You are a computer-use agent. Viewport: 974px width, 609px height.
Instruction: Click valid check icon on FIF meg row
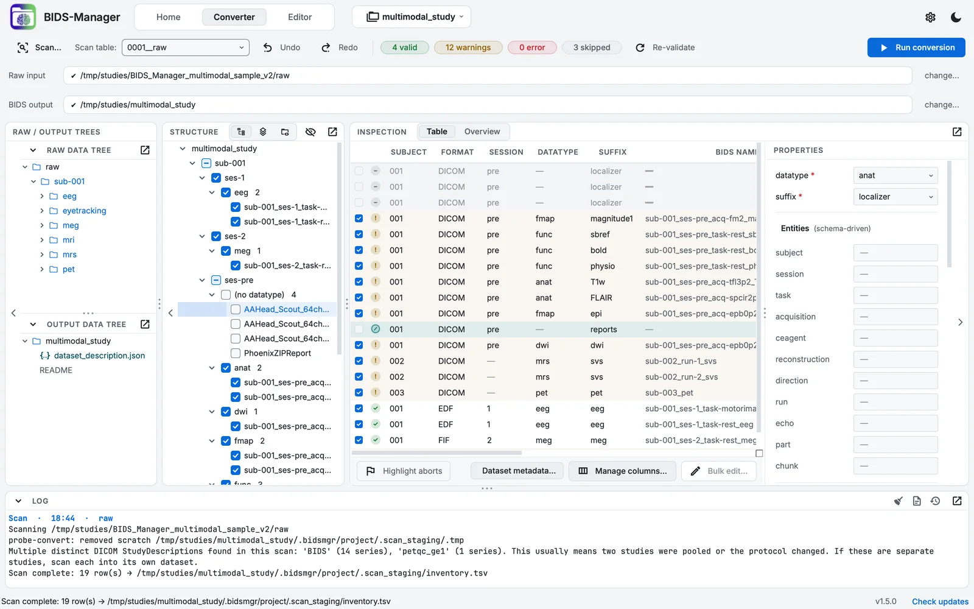[x=376, y=440]
